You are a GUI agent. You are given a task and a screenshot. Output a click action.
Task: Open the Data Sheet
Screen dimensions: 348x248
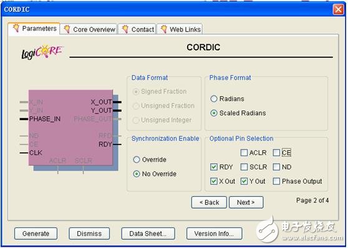coord(148,234)
